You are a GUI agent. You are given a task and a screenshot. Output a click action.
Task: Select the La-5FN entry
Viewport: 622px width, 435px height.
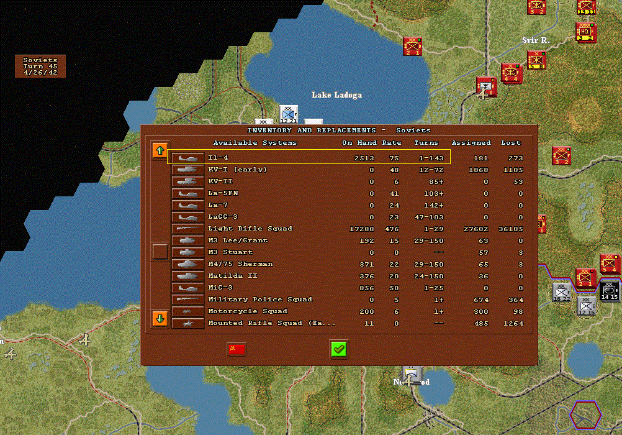[x=223, y=193]
